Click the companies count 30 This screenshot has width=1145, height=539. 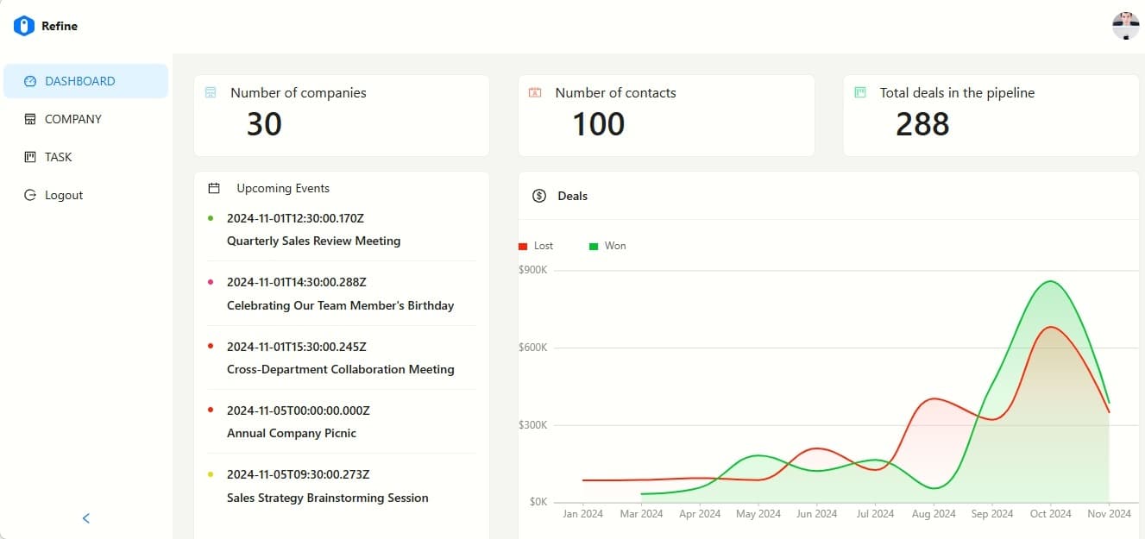264,124
